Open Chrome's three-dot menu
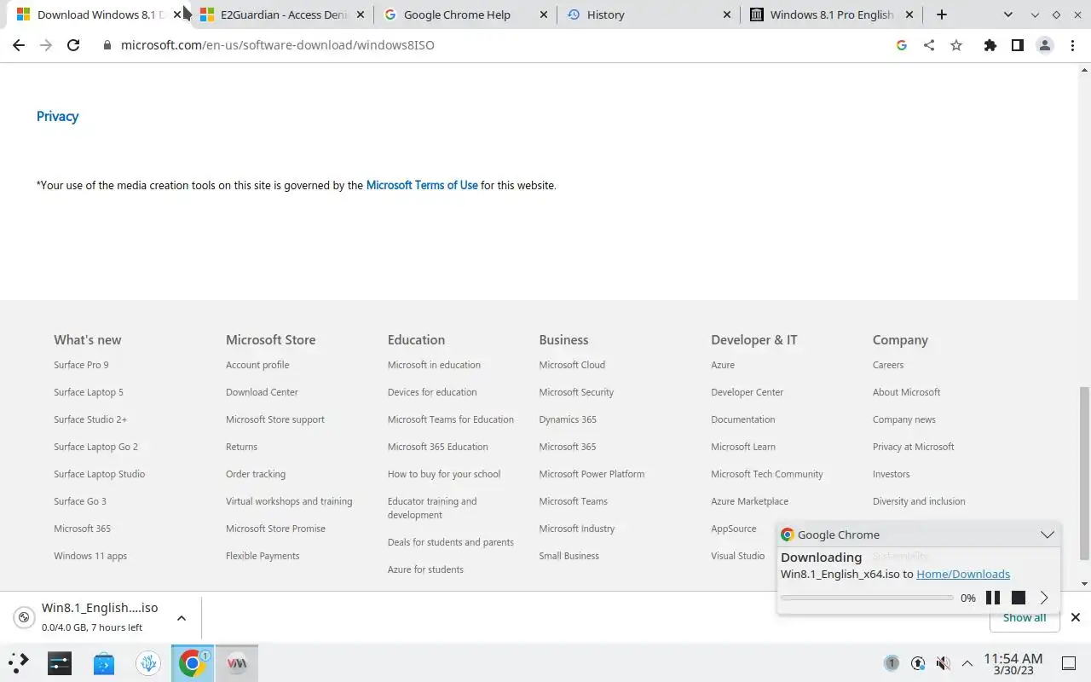This screenshot has height=682, width=1091. pyautogui.click(x=1072, y=45)
